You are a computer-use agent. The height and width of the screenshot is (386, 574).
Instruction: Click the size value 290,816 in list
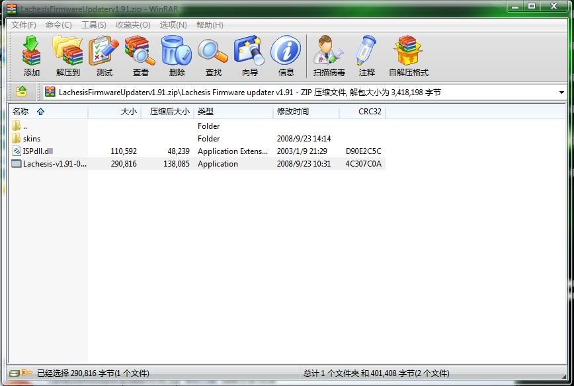[x=124, y=163]
